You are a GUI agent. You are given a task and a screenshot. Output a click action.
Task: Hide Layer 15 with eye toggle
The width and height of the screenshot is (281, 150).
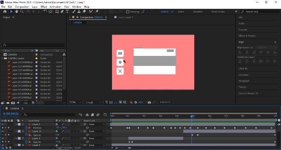point(2,131)
